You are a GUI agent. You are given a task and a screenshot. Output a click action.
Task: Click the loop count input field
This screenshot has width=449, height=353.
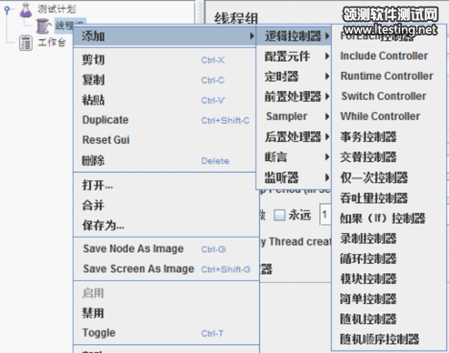325,215
